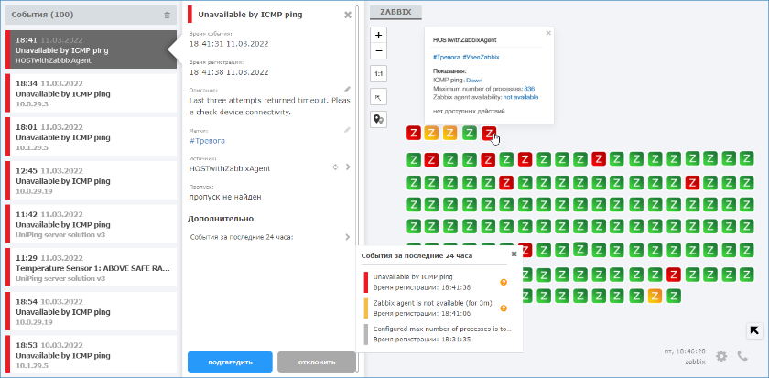Reset map zoom to 1:1
This screenshot has height=378, width=769.
[378, 73]
